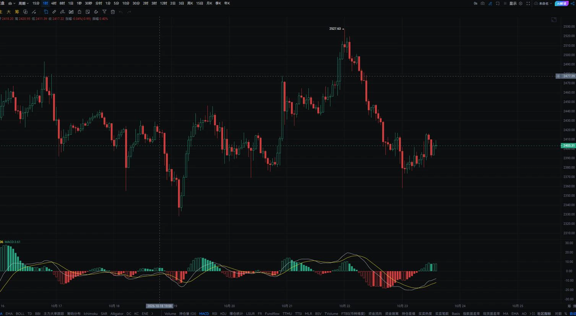This screenshot has width=576, height=316.
Task: Click the undo arrow icon
Action: pyautogui.click(x=121, y=12)
